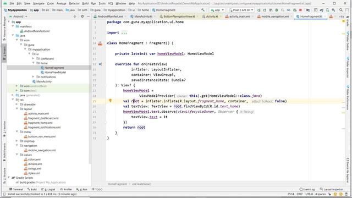Open the Terminal tool window button
The width and height of the screenshot is (352, 198).
(x=16, y=189)
